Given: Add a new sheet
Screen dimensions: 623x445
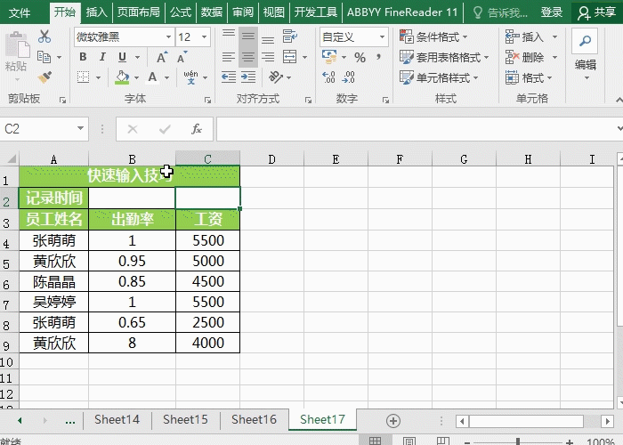Looking at the screenshot, I should coord(393,421).
